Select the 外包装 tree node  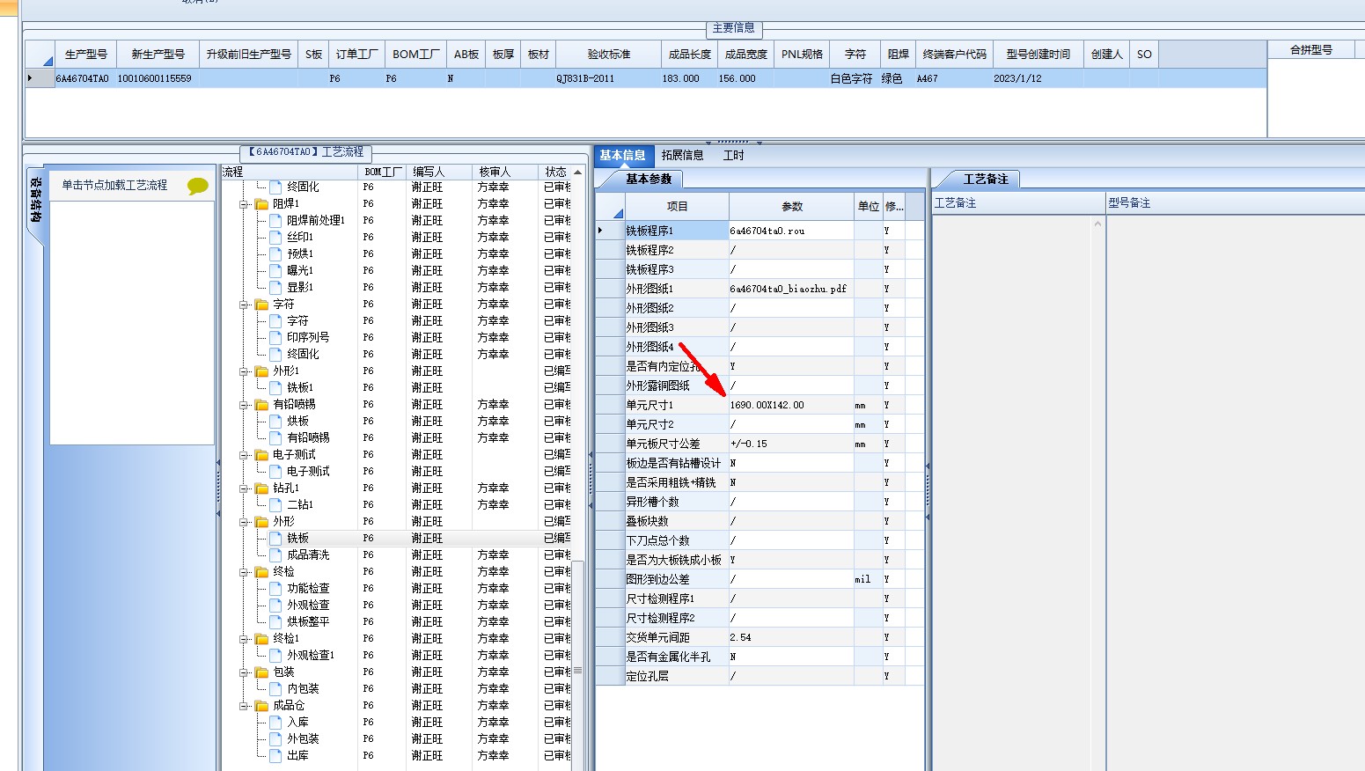pos(303,738)
